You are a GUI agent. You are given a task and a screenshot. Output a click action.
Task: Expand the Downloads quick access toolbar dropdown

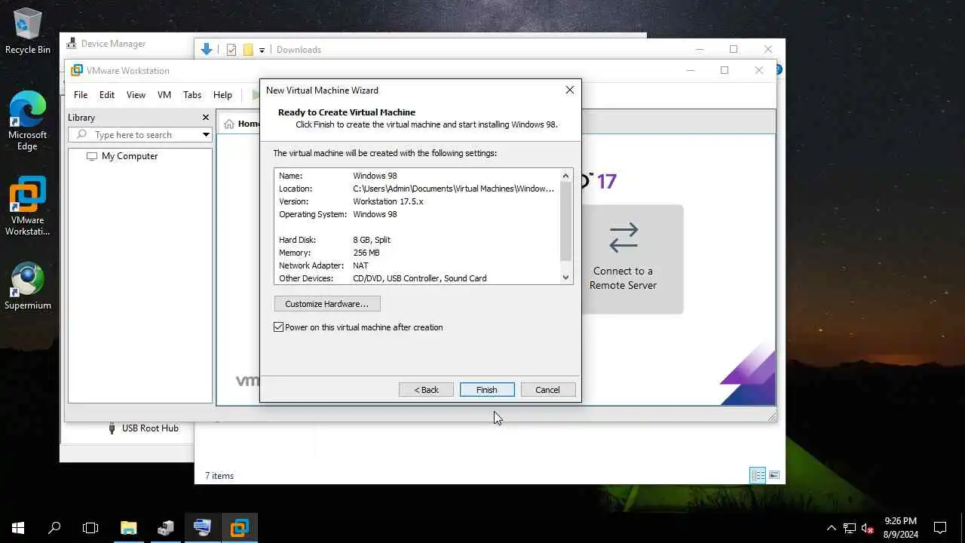pos(262,50)
